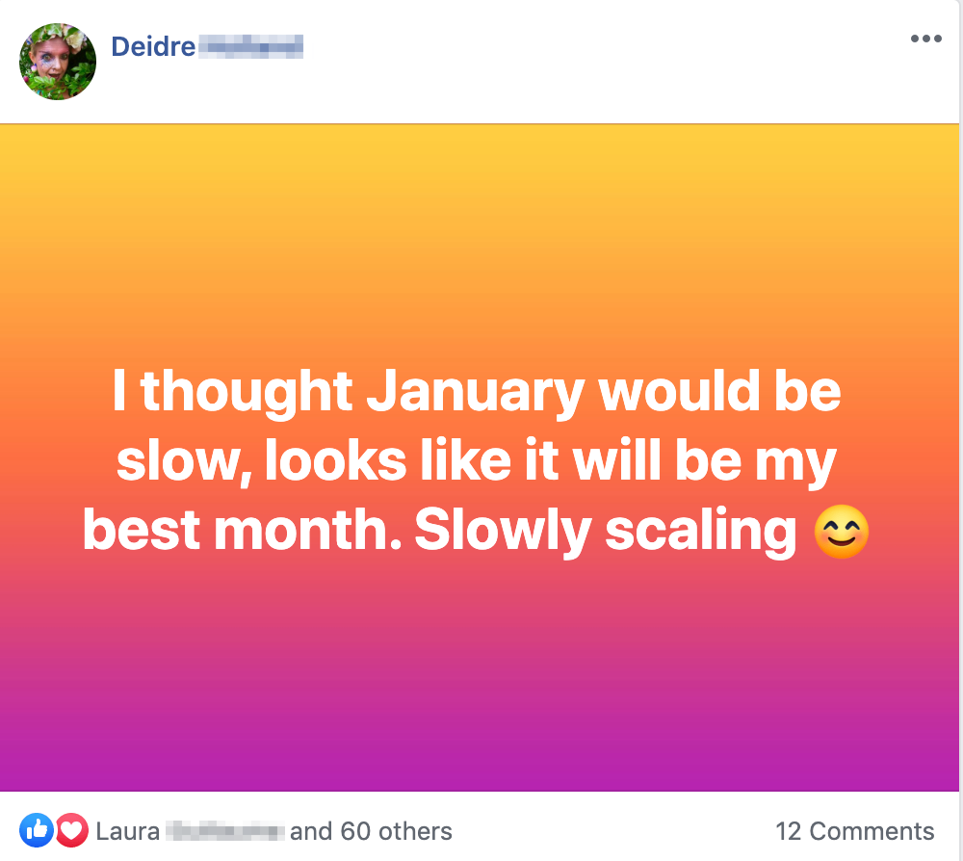Click the smiling emoji in the post
Screen dimensions: 963x861
842,532
